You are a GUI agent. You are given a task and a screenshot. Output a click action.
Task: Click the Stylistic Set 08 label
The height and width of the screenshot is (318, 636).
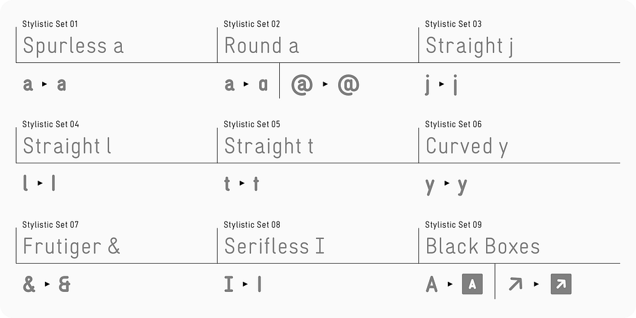(x=252, y=225)
